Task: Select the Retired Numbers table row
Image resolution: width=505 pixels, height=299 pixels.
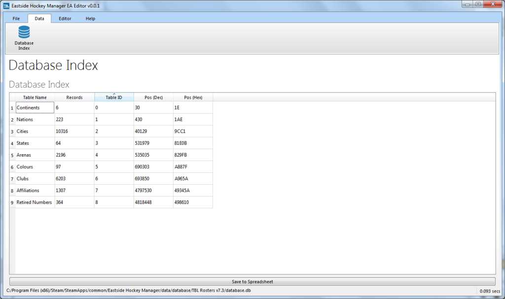Action: [x=35, y=202]
